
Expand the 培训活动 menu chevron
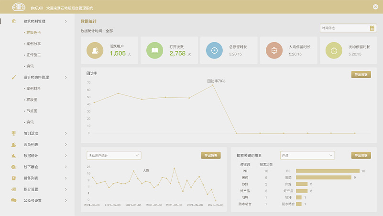(66, 133)
